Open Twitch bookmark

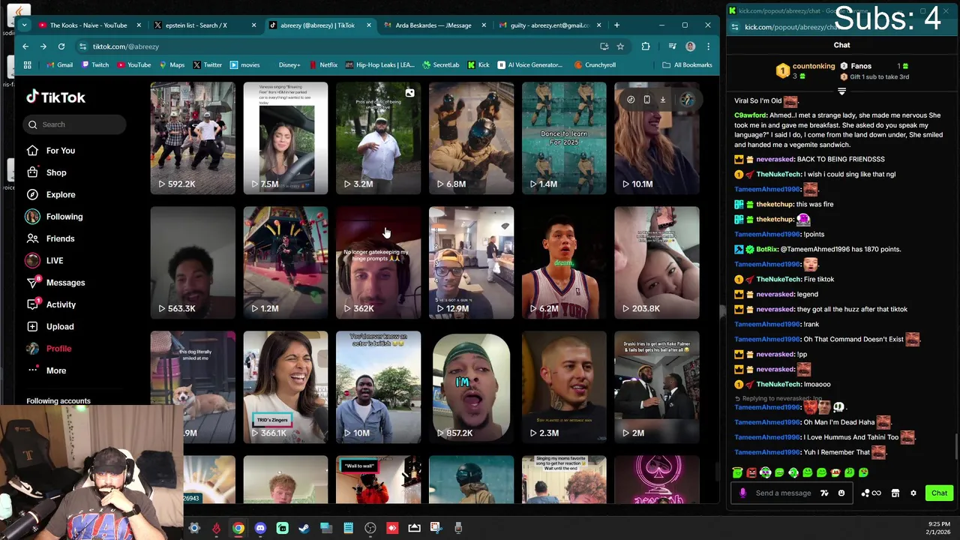94,65
